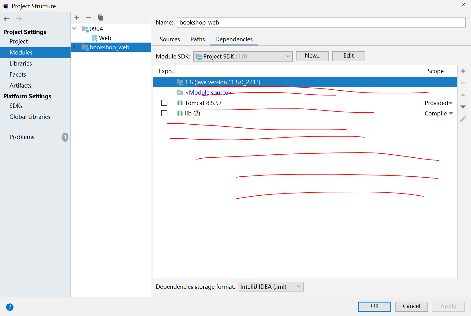Click the 0904 module folder icon
The height and width of the screenshot is (316, 471).
click(85, 29)
